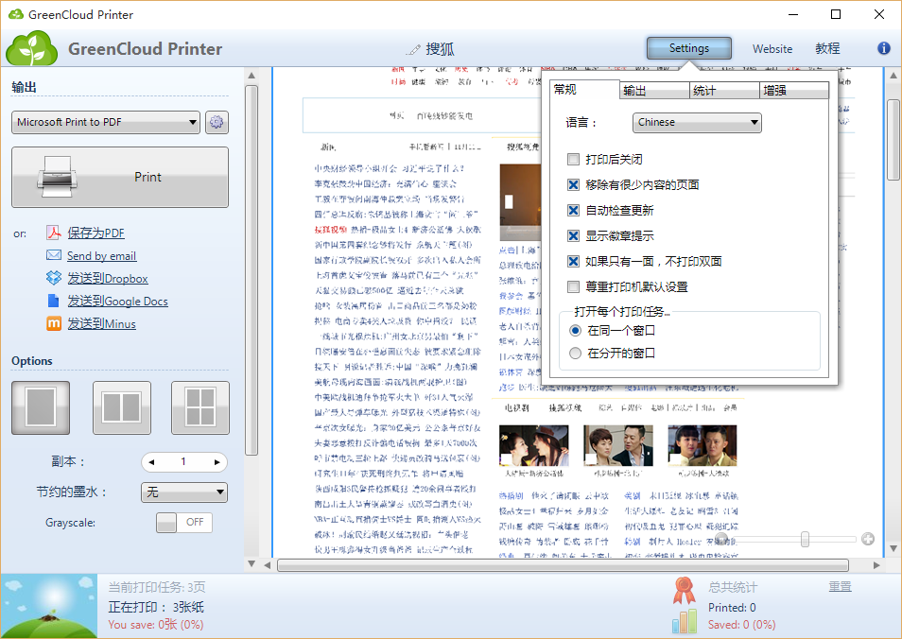Toggle the Grayscale OFF switch
902x639 pixels.
(183, 522)
